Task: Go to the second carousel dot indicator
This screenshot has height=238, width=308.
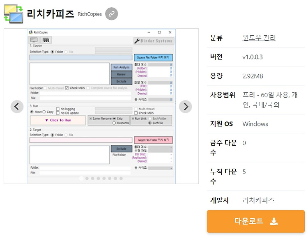Action: click(87, 178)
